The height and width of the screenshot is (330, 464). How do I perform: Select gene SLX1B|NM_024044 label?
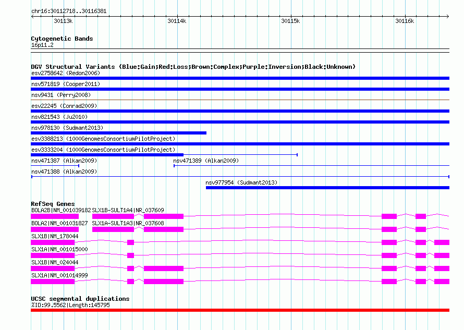tap(55, 262)
